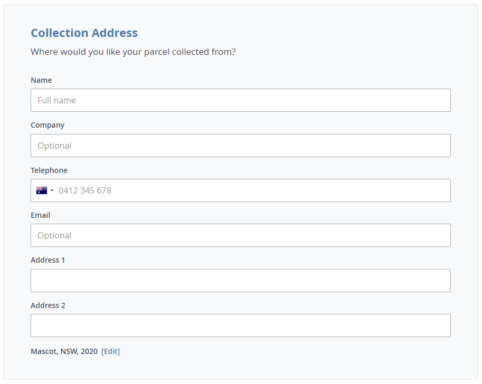The image size is (482, 384).
Task: Click the Edit link beside Mascot
Action: [111, 351]
